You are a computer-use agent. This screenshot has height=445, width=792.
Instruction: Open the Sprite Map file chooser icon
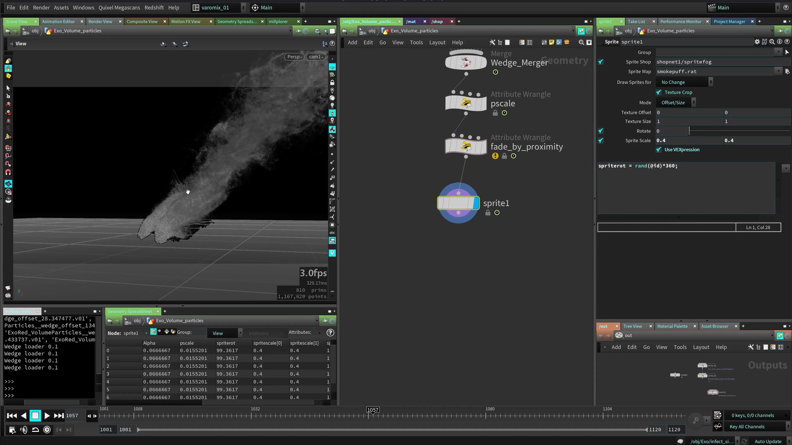787,71
